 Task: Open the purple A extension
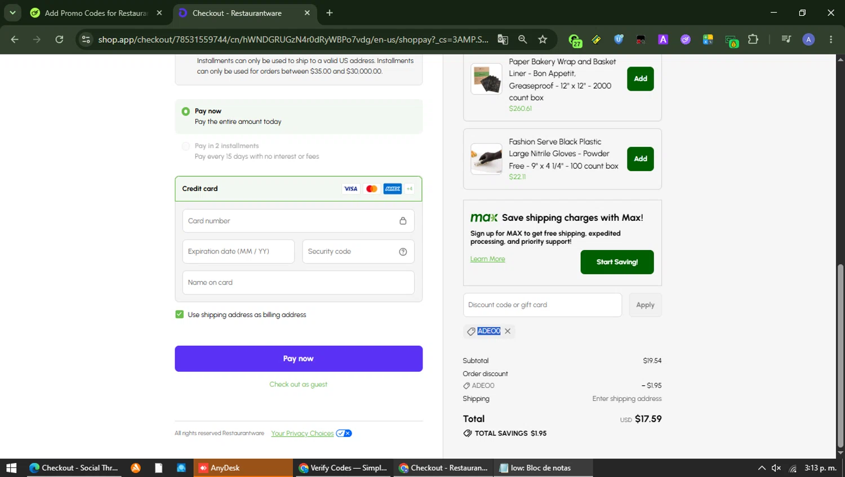click(x=663, y=39)
